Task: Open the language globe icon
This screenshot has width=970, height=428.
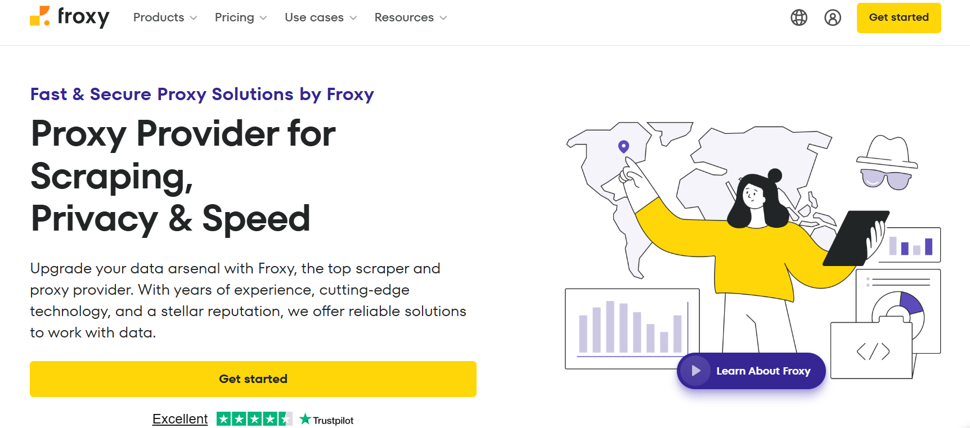Action: pyautogui.click(x=799, y=17)
